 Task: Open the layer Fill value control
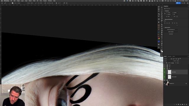click(x=178, y=63)
